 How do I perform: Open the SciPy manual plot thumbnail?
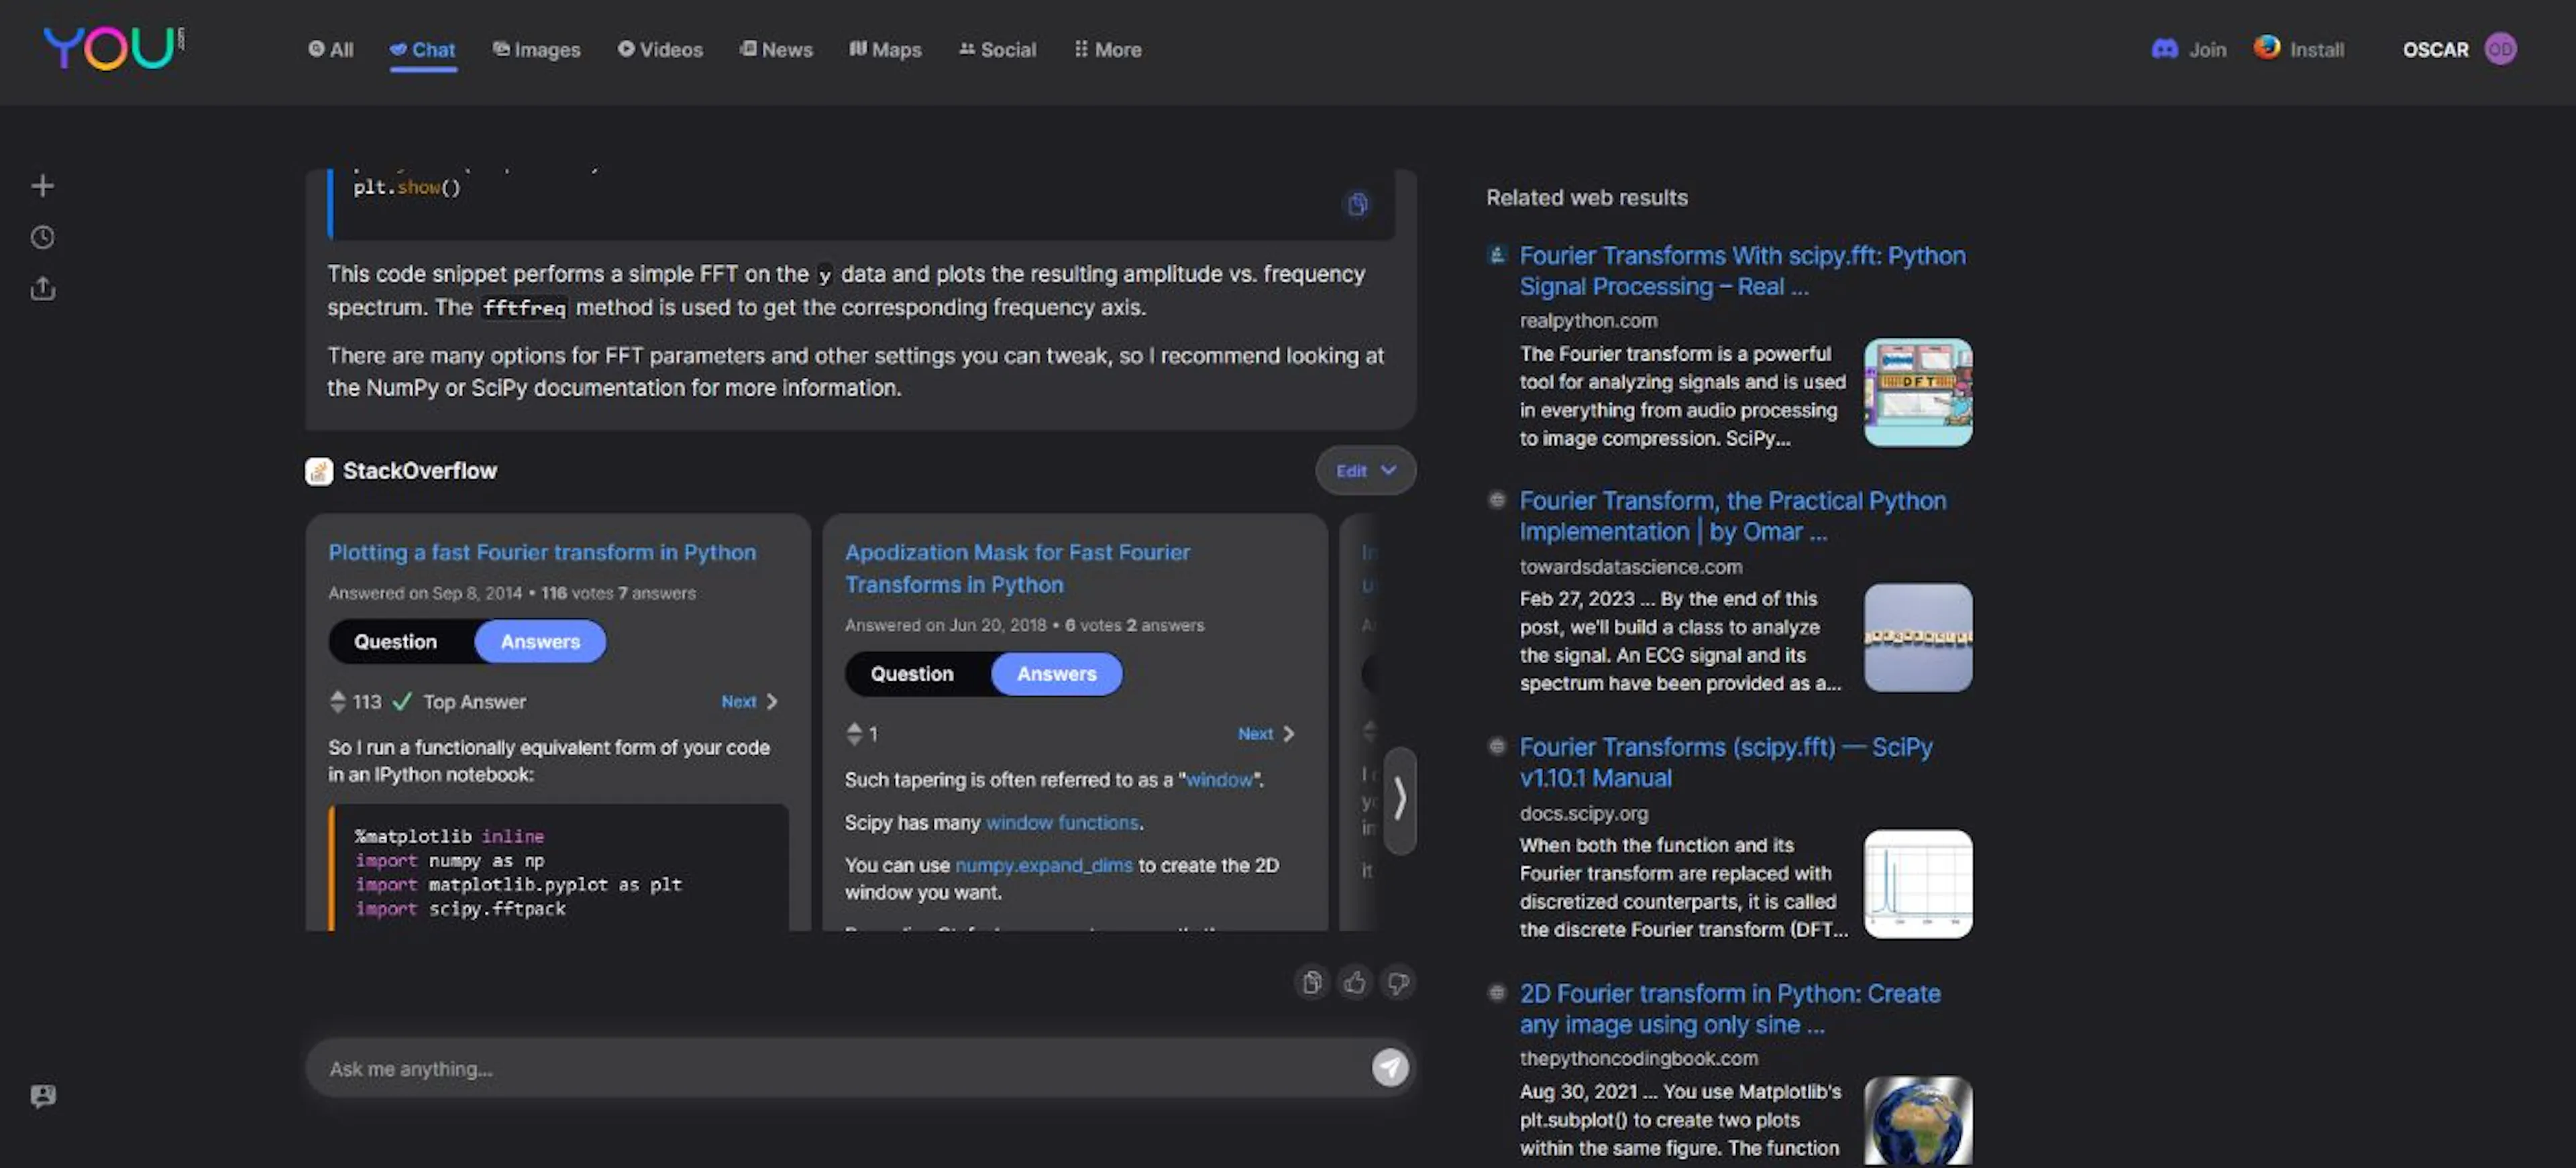point(1918,884)
